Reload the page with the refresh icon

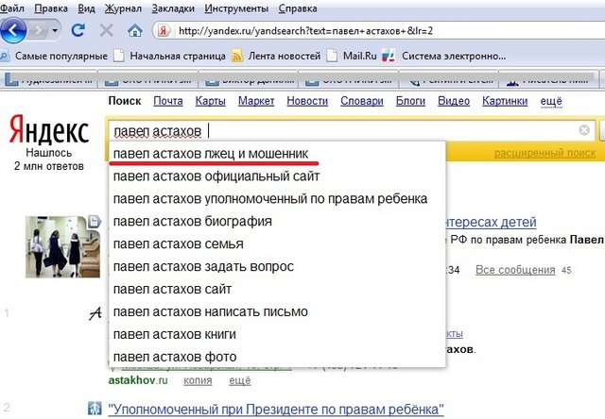[79, 30]
